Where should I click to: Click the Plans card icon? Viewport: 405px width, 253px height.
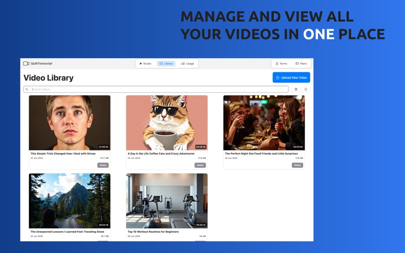pos(297,64)
